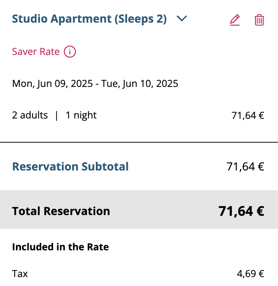Click the Studio Apartment (Sleeps 2) title
This screenshot has width=278, height=286.
[x=89, y=19]
